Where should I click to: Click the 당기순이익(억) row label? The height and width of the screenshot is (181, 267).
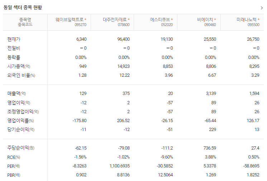(x=21, y=130)
